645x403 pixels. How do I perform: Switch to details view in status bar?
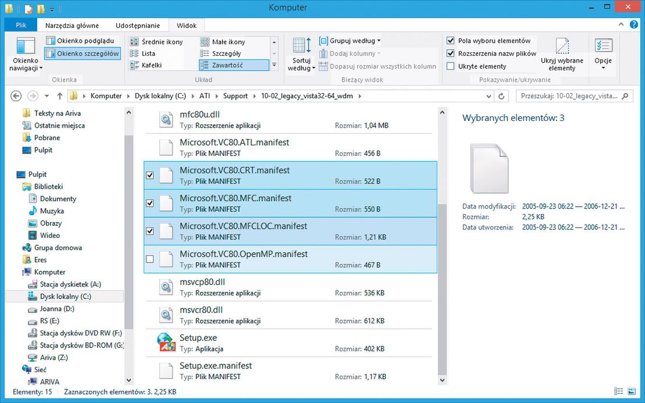coord(618,391)
